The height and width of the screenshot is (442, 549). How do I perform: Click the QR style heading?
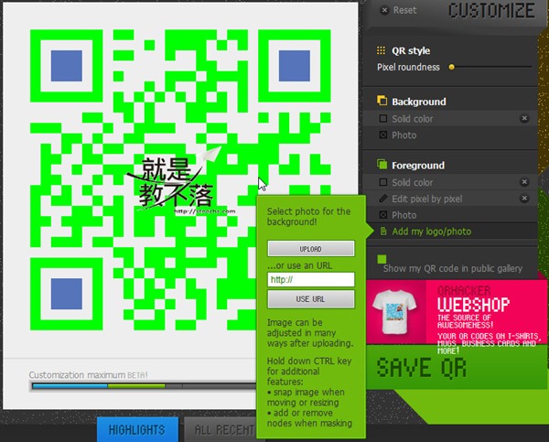pos(411,50)
